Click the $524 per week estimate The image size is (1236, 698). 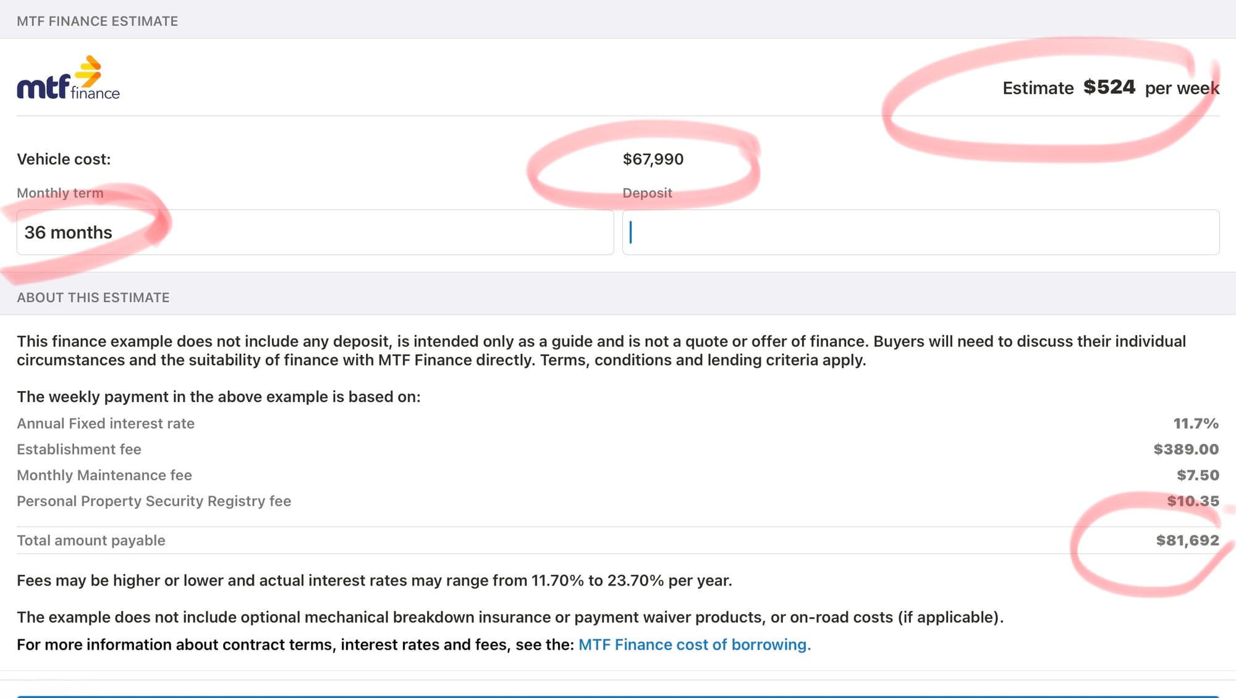(x=1109, y=88)
